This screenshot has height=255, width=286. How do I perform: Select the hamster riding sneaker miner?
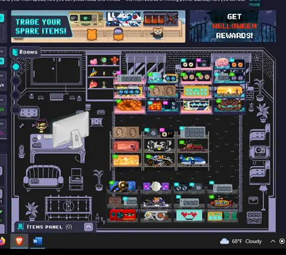pyautogui.click(x=156, y=202)
